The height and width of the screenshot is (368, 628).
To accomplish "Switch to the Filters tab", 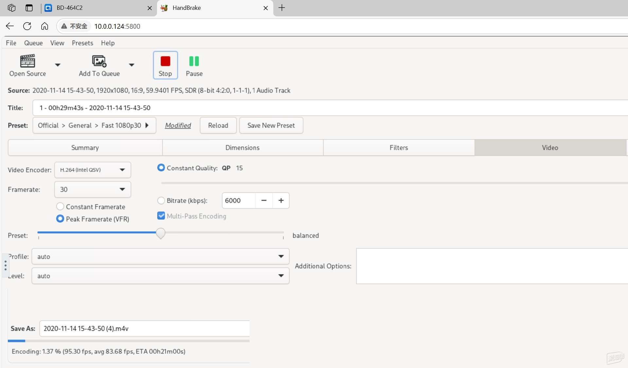I will tap(399, 148).
